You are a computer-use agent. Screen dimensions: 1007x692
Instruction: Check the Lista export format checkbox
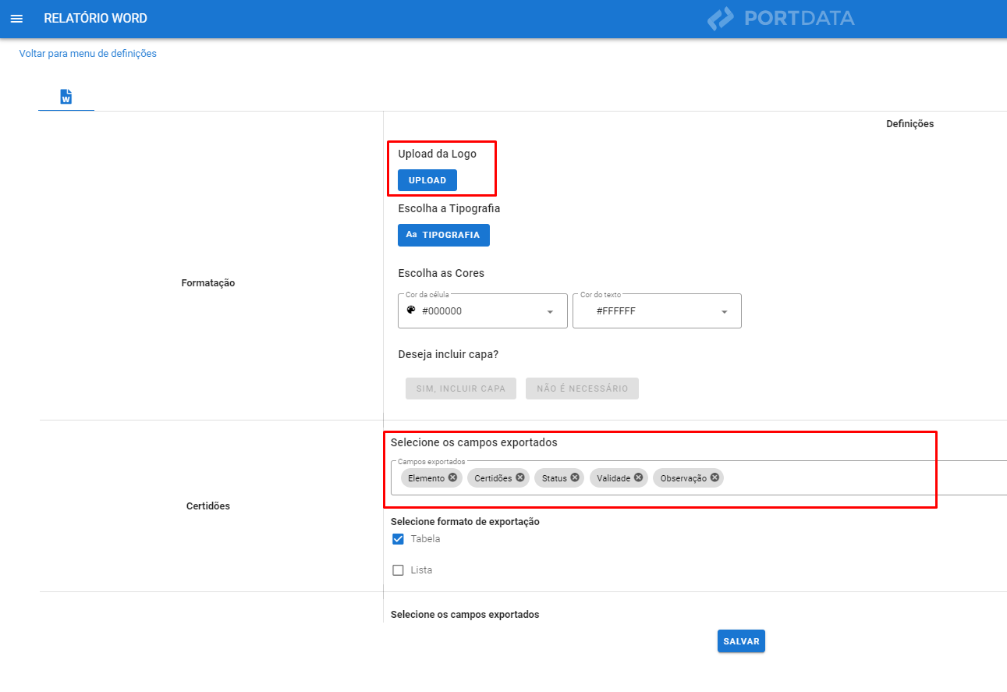tap(398, 570)
